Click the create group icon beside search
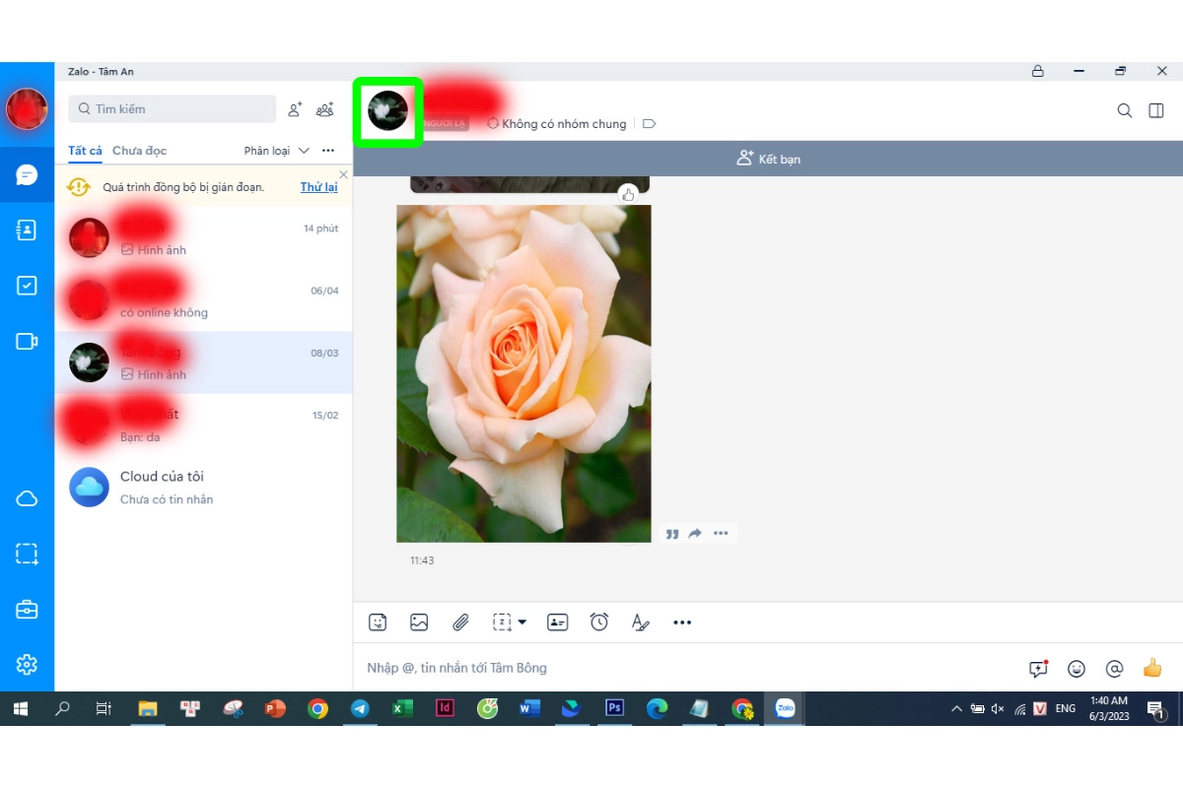Image resolution: width=1183 pixels, height=788 pixels. coord(324,109)
